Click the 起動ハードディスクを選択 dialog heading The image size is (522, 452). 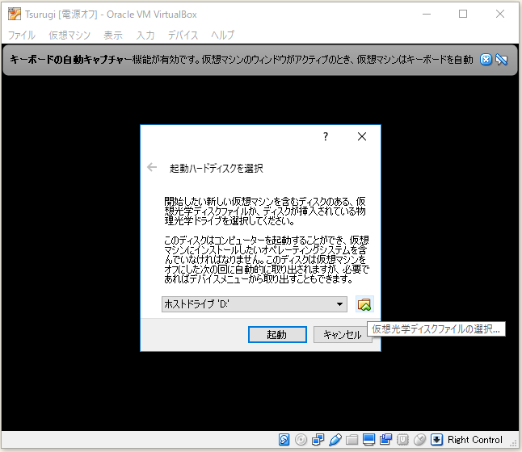(x=217, y=169)
